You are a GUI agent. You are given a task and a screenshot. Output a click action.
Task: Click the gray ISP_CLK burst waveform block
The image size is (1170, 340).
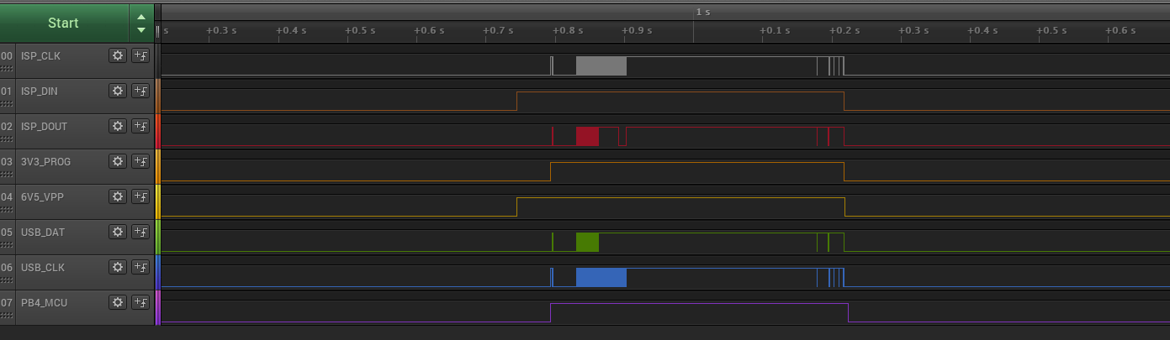pos(601,65)
